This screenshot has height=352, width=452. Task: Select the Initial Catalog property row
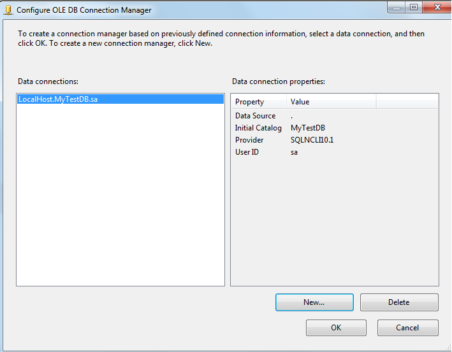(x=258, y=128)
